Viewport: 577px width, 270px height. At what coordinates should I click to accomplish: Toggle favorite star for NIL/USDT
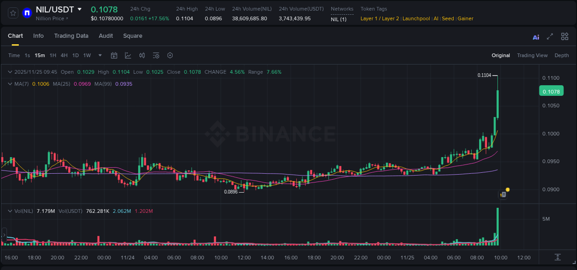click(x=12, y=13)
